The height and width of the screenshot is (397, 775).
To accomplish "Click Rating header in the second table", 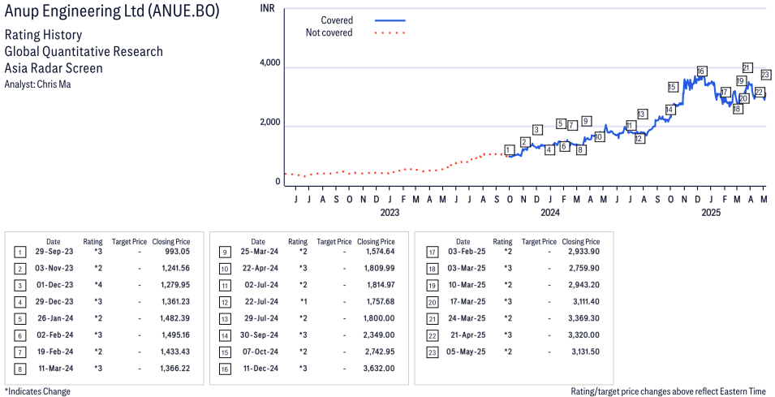I will click(298, 242).
